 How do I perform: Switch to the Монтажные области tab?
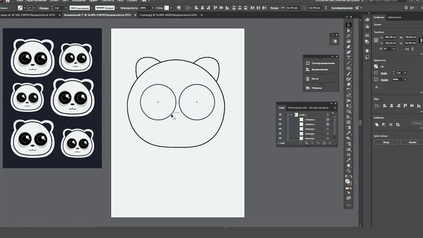click(297, 108)
